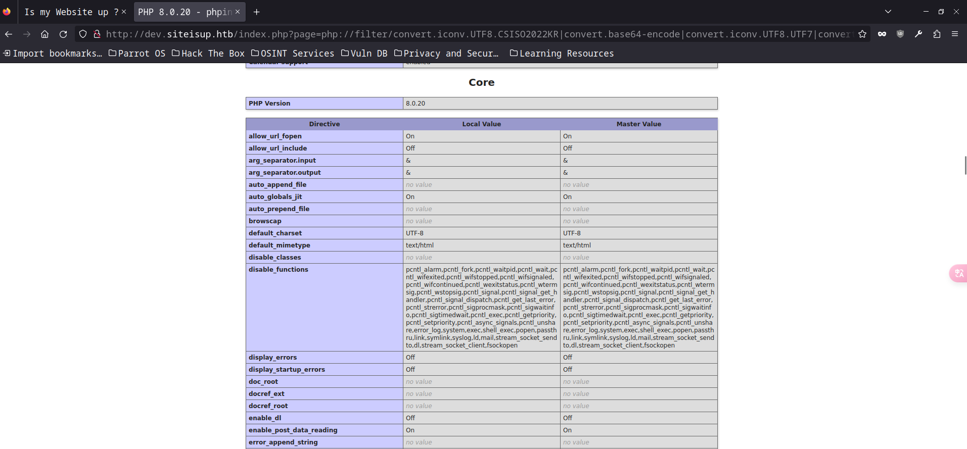This screenshot has width=967, height=449.
Task: Click the shield tracking protection icon
Action: [83, 34]
